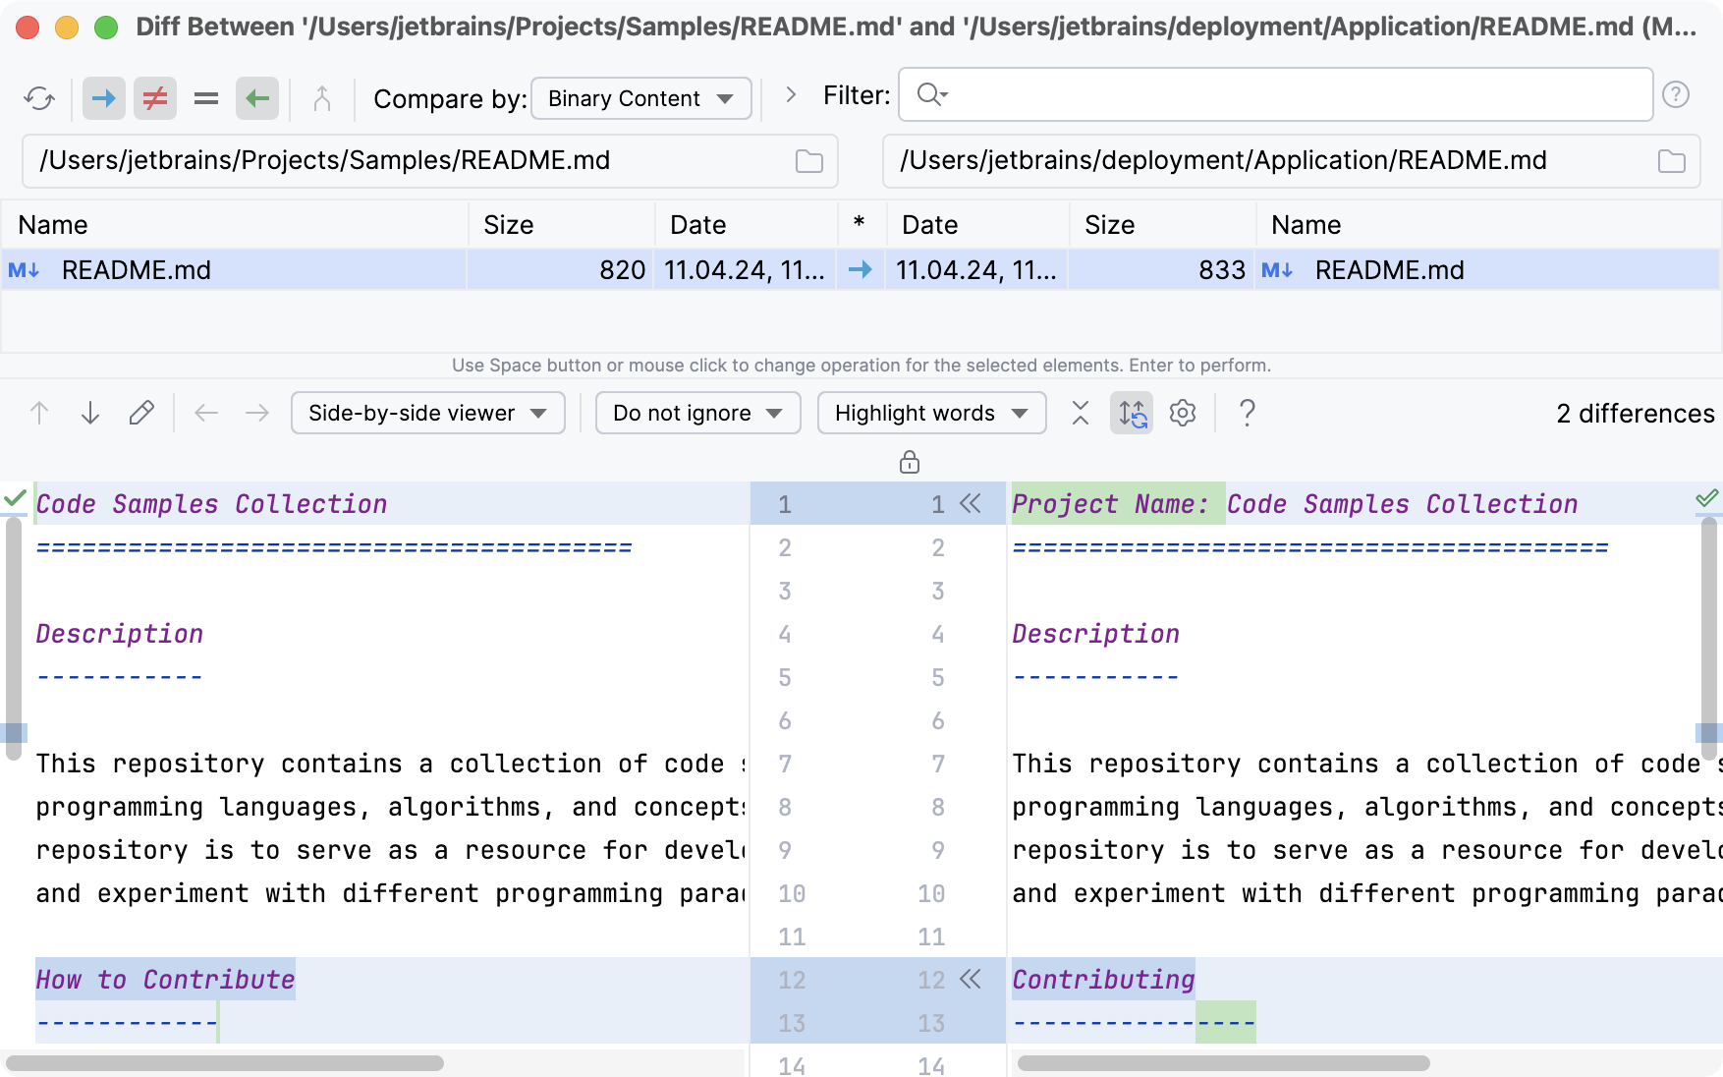
Task: Click the collapse unchanged fragments icon
Action: tap(1081, 414)
